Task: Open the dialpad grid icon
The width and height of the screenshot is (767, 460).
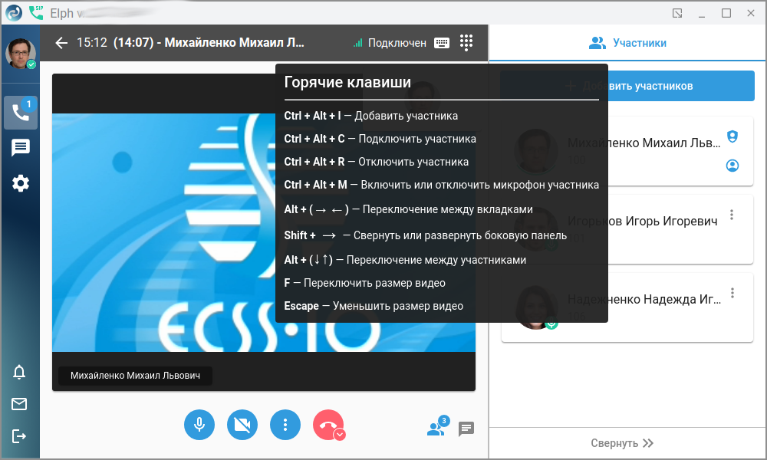Action: click(466, 42)
